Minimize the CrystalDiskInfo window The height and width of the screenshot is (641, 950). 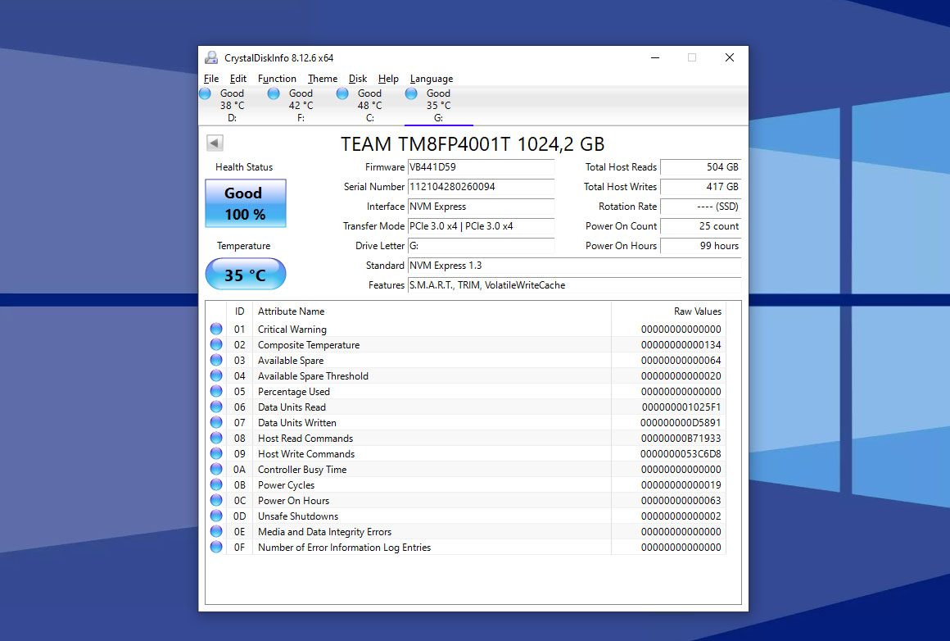655,57
